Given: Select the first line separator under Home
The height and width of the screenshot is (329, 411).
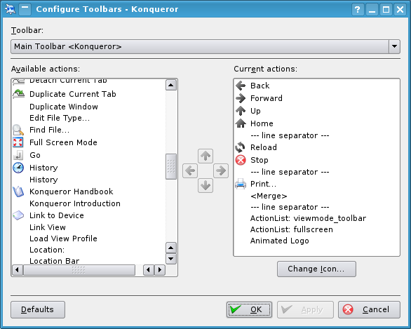Looking at the screenshot, I should pos(290,135).
